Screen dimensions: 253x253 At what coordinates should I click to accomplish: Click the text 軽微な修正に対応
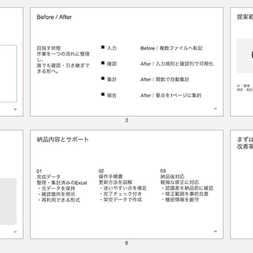(180, 182)
